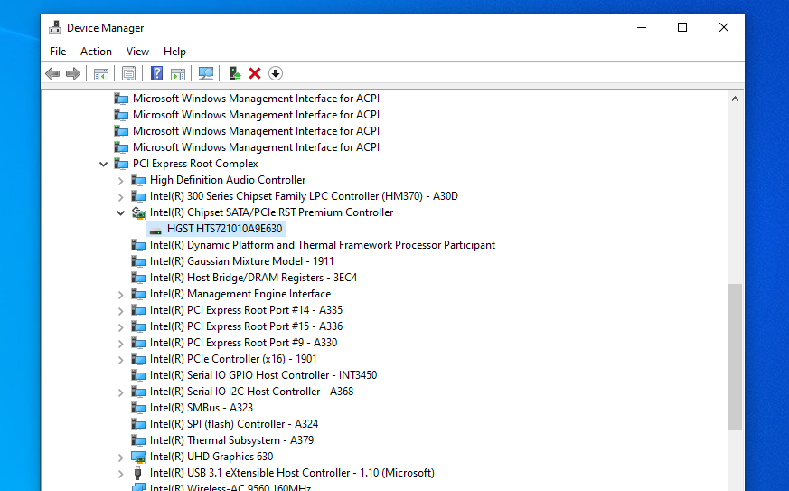Select Intel(R) 300 Series Chipset LPC Controller text
Viewport: 789px width, 491px height.
(x=304, y=196)
